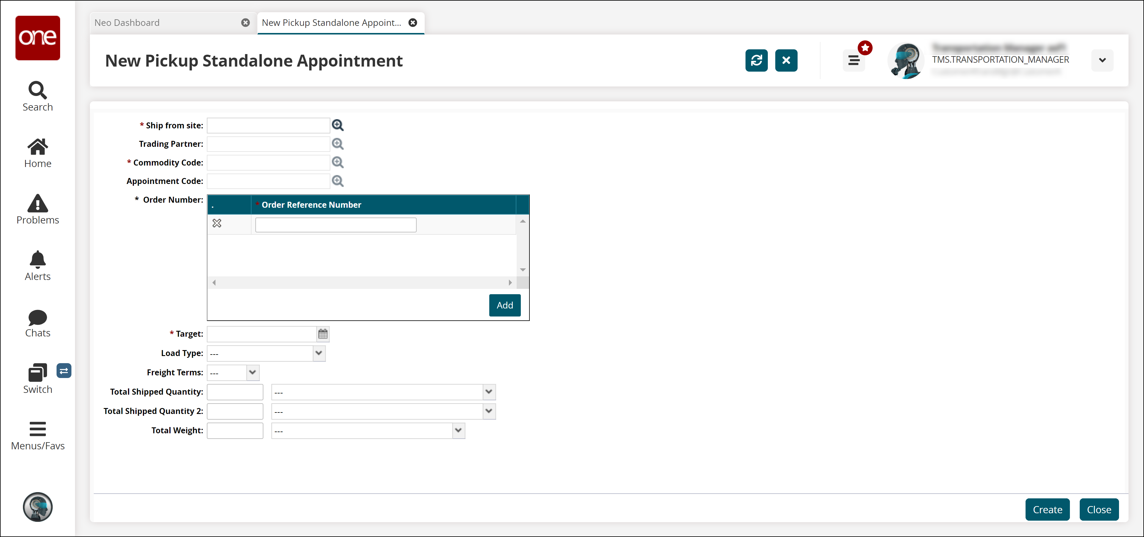Expand the Total Weight unit dropdown
Image resolution: width=1144 pixels, height=537 pixels.
[458, 431]
